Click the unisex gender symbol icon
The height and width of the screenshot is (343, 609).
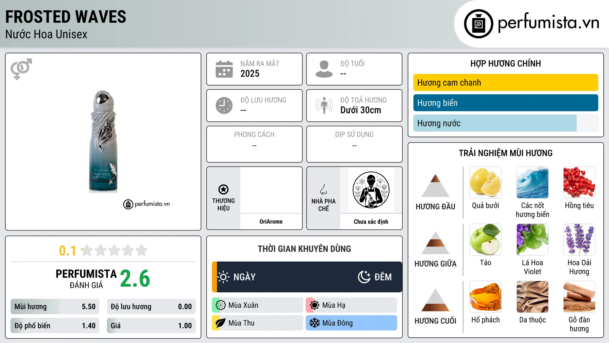[21, 69]
